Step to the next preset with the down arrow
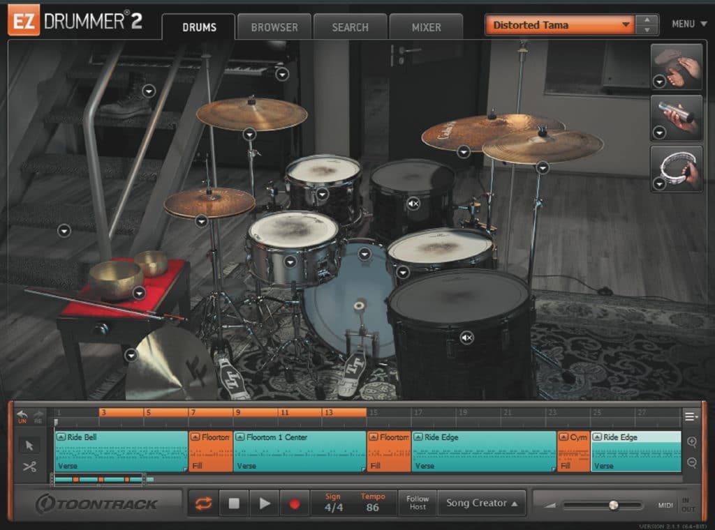Viewport: 715px width, 530px height. pos(647,30)
